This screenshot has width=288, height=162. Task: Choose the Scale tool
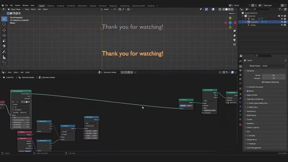coord(4,41)
